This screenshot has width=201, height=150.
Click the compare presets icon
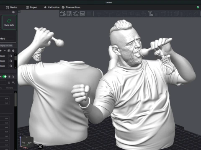tap(13, 77)
